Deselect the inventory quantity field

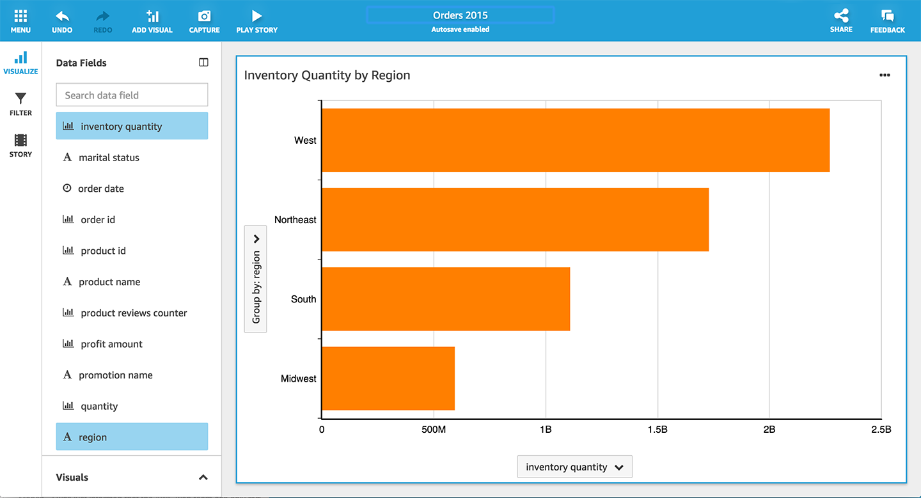coord(132,126)
